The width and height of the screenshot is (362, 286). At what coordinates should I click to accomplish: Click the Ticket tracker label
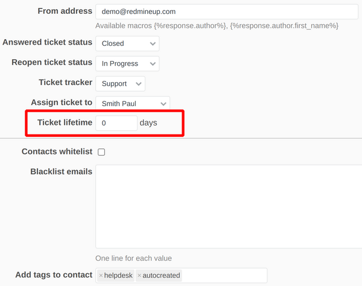point(65,82)
